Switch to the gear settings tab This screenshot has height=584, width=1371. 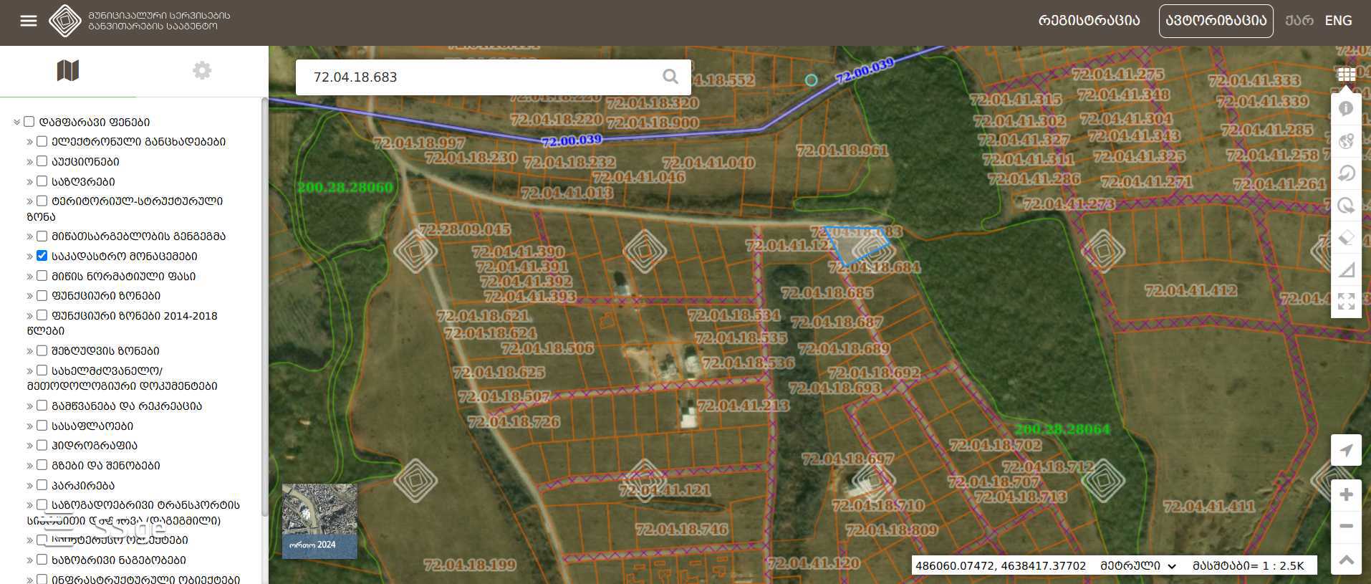202,70
